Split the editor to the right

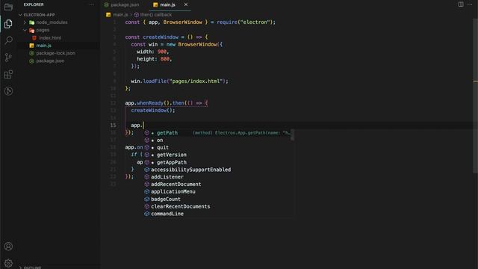(x=461, y=4)
